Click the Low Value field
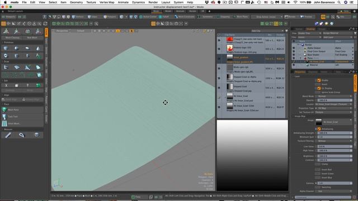This screenshot has width=358, height=201. (335, 146)
